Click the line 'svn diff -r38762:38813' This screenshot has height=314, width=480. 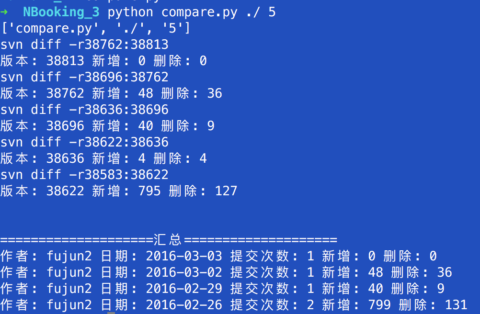click(x=84, y=45)
